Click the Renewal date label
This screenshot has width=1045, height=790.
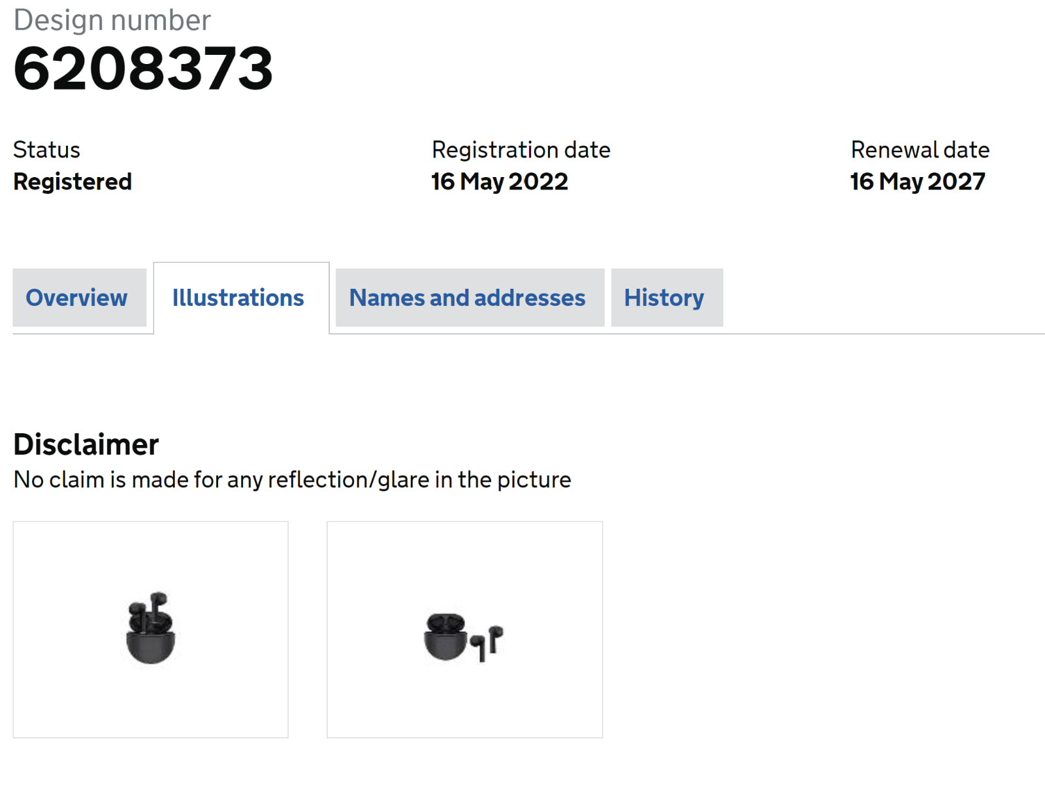(x=920, y=150)
